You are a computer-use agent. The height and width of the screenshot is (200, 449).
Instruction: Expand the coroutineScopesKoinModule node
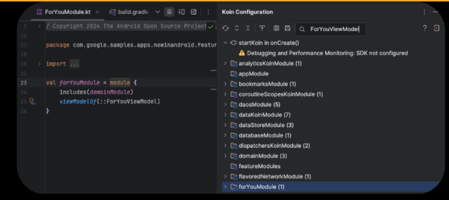pos(225,94)
